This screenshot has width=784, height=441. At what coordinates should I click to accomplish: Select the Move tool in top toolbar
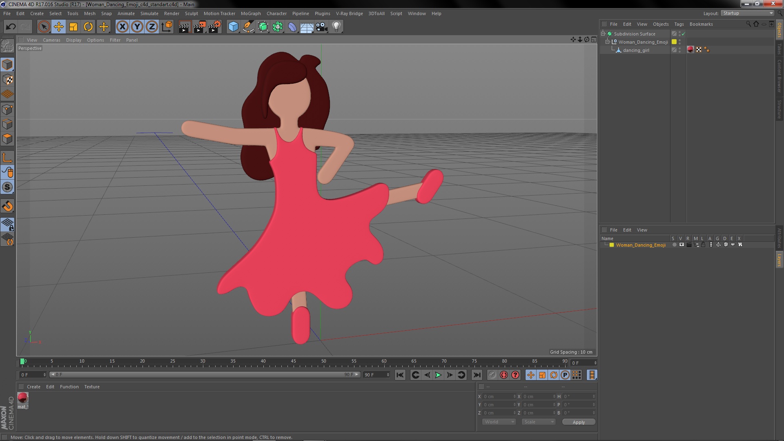tap(58, 27)
